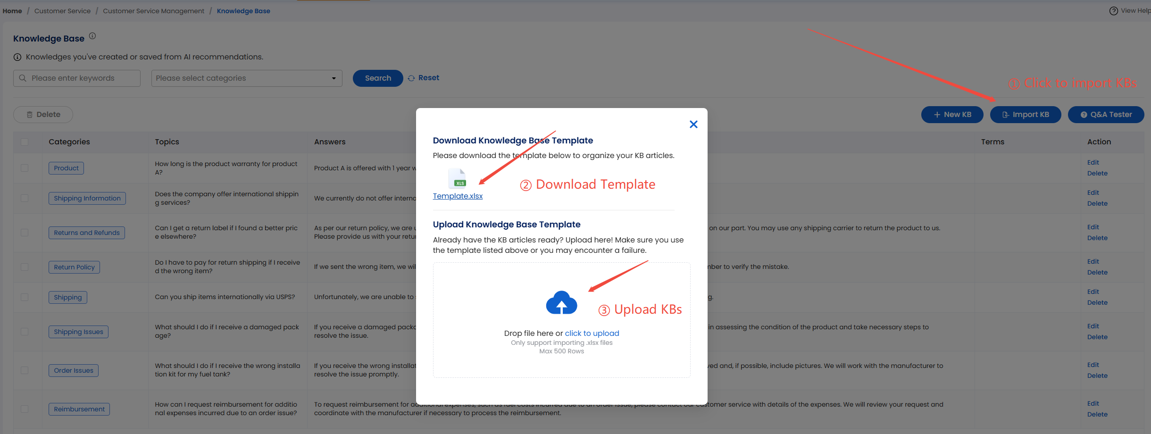The width and height of the screenshot is (1151, 434).
Task: Edit the Returns and Refunds row
Action: (x=1093, y=227)
